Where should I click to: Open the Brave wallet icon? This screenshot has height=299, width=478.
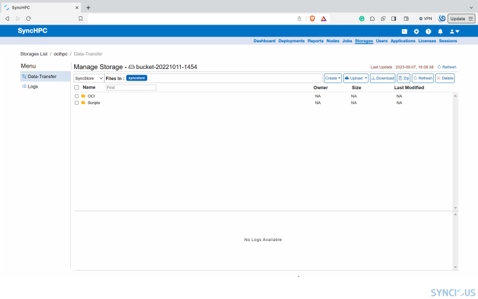406,19
